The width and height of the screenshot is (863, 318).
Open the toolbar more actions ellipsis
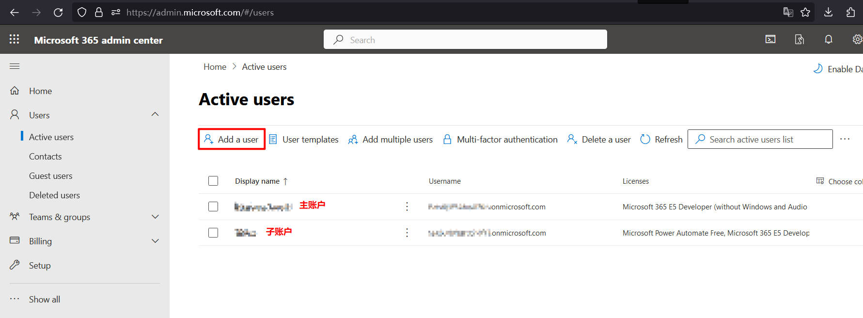pos(845,139)
